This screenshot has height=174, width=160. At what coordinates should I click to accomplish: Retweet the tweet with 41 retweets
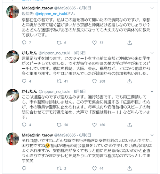coord(59,81)
